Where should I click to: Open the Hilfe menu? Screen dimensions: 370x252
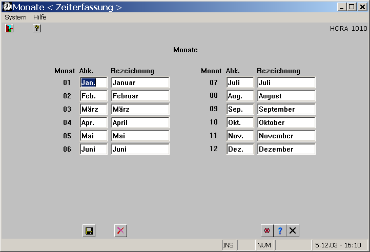[x=40, y=17]
